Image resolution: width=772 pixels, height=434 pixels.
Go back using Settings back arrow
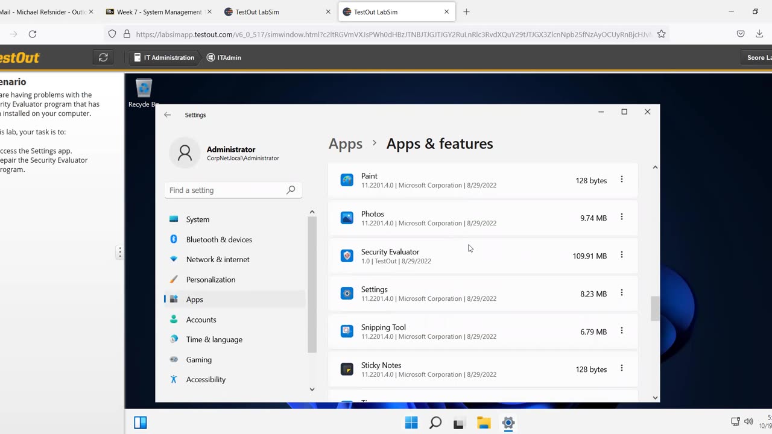pyautogui.click(x=168, y=115)
